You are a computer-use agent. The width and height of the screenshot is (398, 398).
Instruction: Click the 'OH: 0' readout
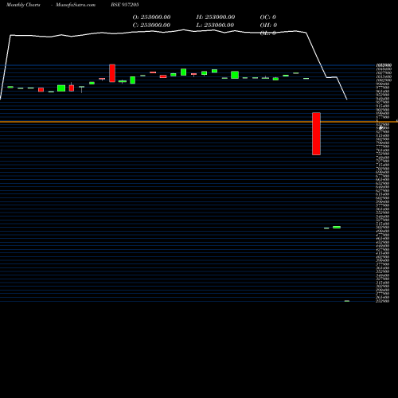(268, 25)
